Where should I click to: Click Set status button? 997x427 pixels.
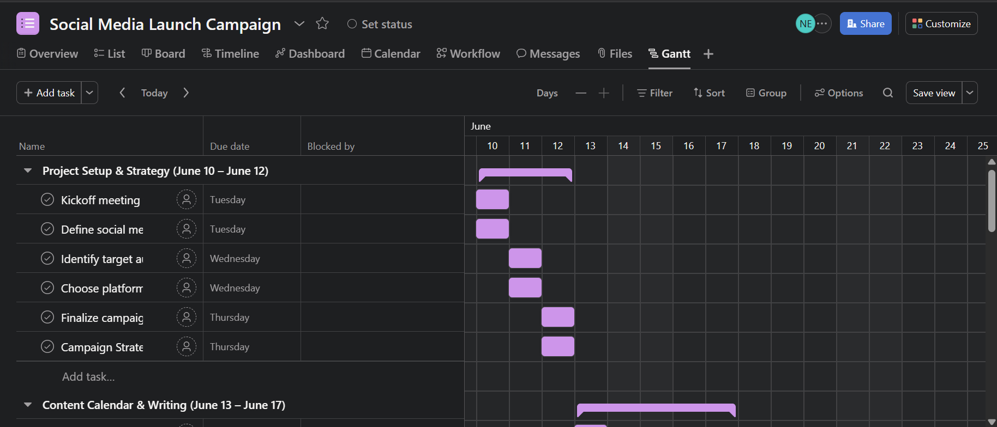tap(380, 24)
